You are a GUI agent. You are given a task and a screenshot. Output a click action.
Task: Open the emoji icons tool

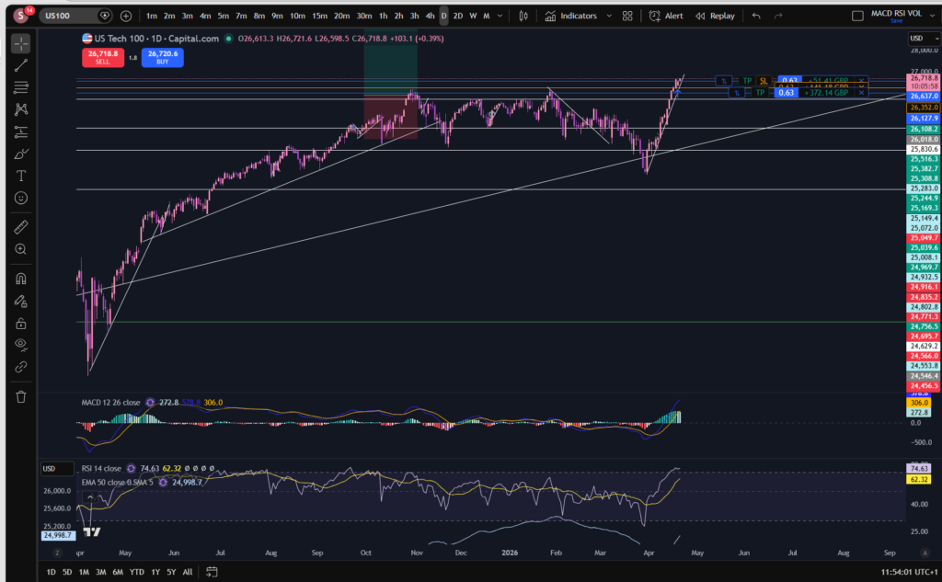pyautogui.click(x=21, y=199)
